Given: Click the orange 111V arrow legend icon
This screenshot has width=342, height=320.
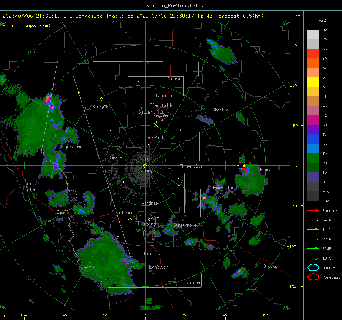Looking at the screenshot, I should click(x=313, y=229).
